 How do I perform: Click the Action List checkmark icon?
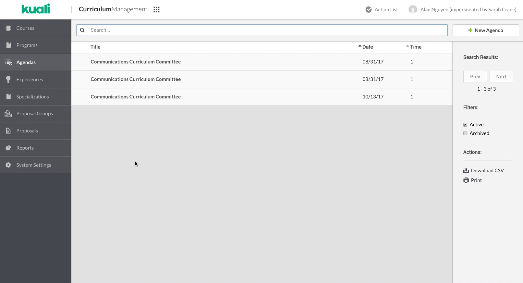click(369, 10)
